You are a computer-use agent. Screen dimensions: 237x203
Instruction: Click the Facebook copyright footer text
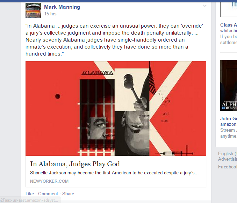(x=228, y=167)
